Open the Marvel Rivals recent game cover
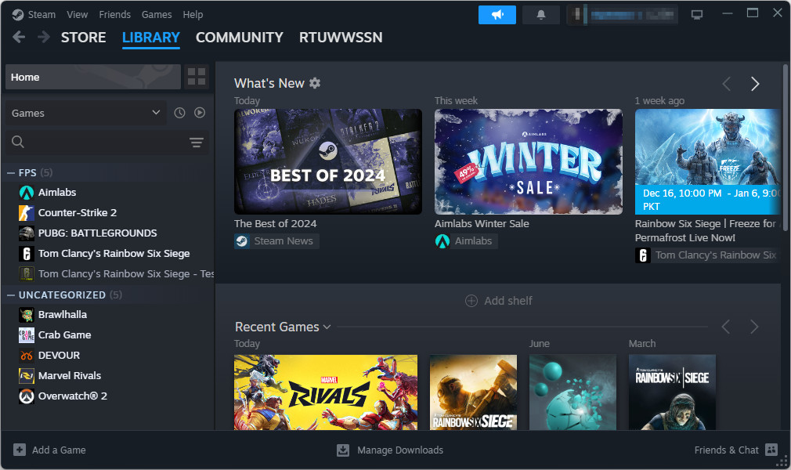This screenshot has width=791, height=470. 326,392
